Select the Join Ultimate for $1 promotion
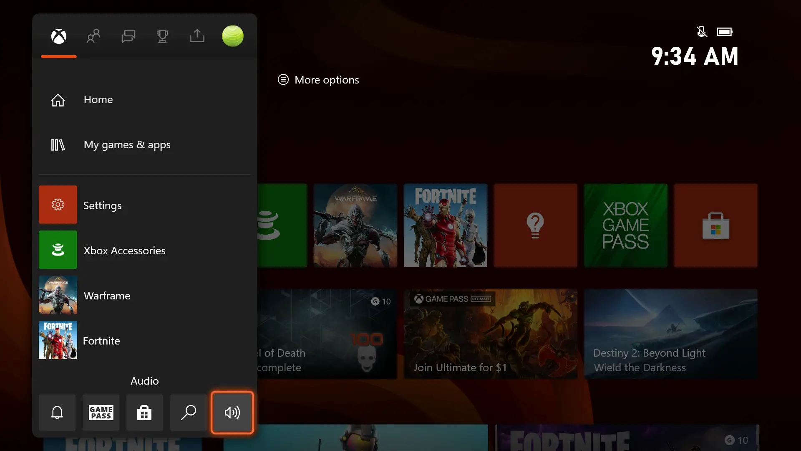 491,334
